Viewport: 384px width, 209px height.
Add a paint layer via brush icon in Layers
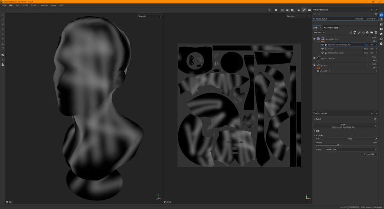tap(359, 32)
